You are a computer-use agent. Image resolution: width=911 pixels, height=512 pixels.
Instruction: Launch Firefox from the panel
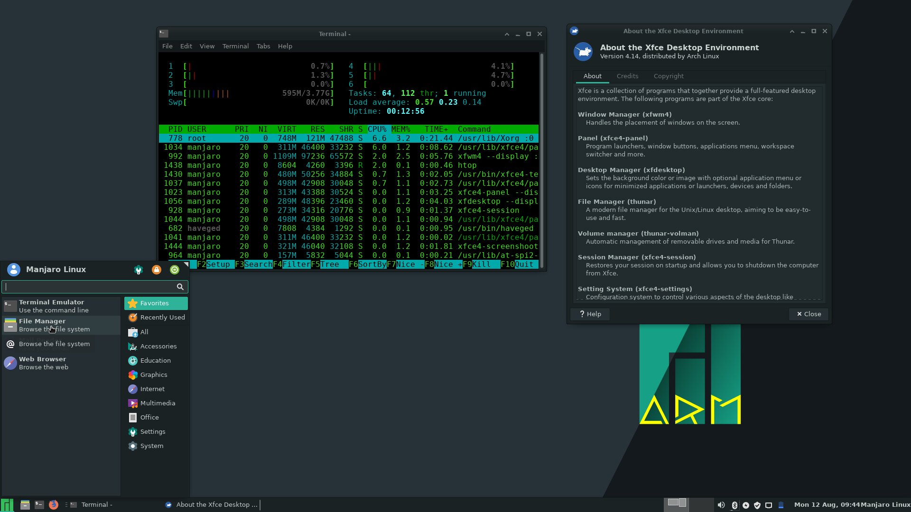coord(54,505)
